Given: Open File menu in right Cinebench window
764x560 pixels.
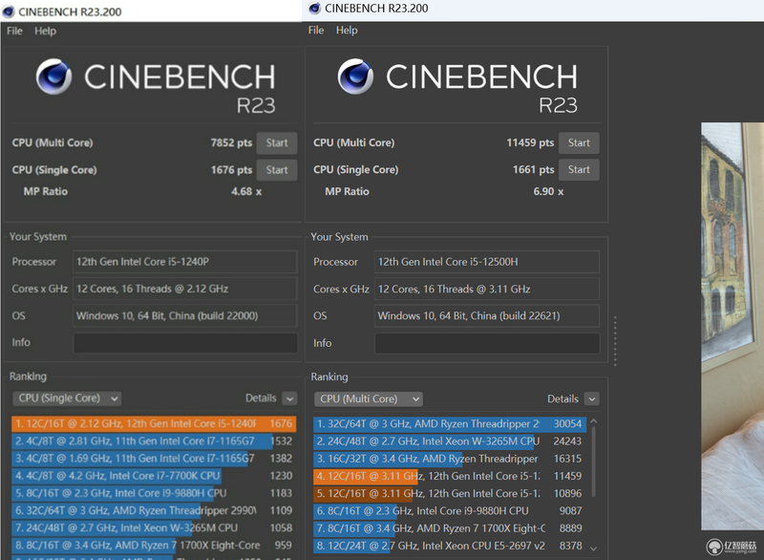Looking at the screenshot, I should pyautogui.click(x=316, y=31).
